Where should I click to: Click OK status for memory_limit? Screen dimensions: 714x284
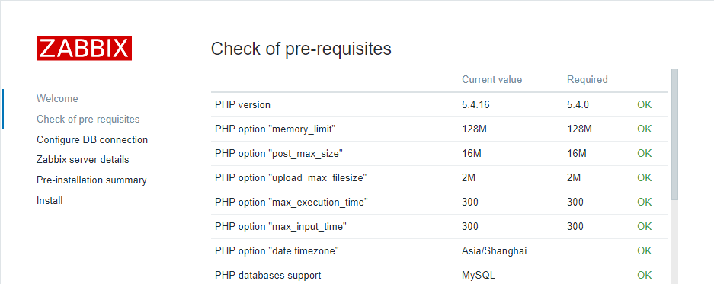pyautogui.click(x=645, y=129)
